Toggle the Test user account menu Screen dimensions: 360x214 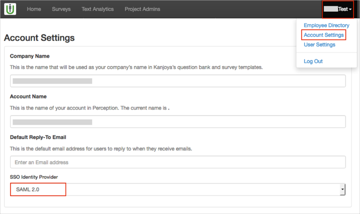pos(338,9)
